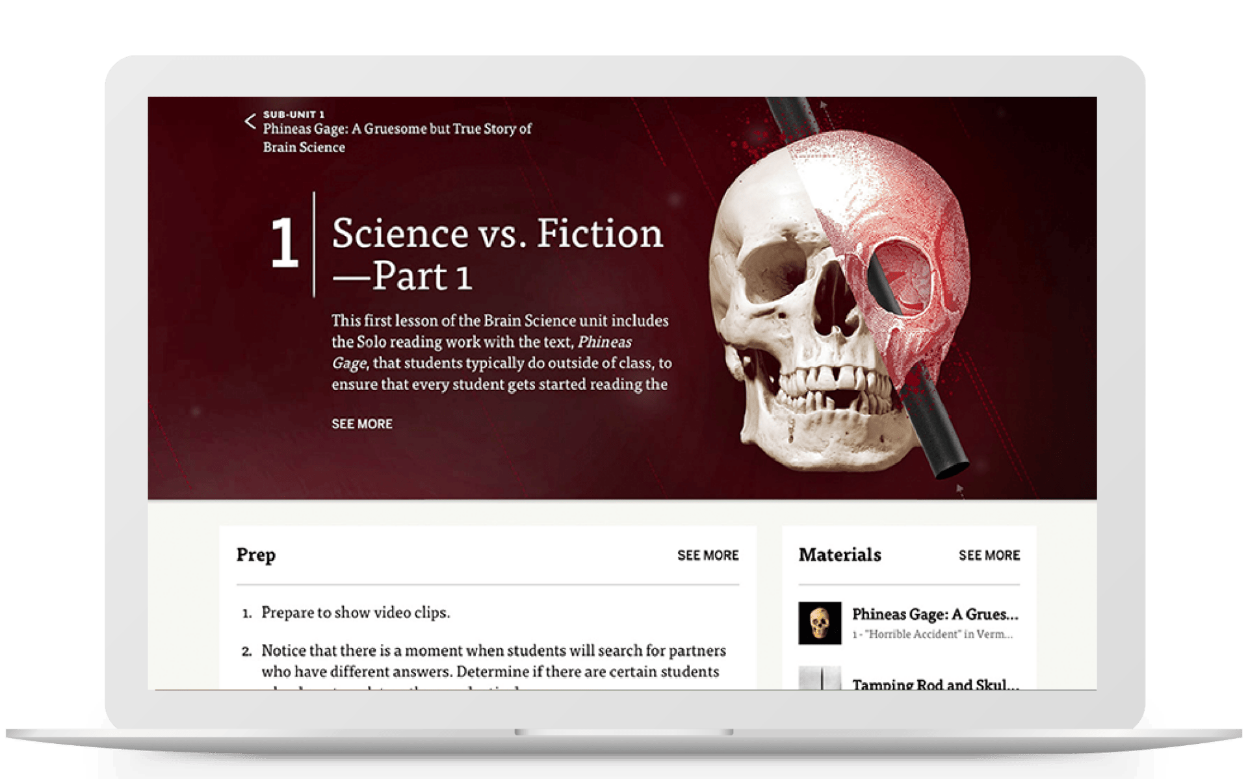
Task: Click the 'Materials' panel heading
Action: pos(840,555)
